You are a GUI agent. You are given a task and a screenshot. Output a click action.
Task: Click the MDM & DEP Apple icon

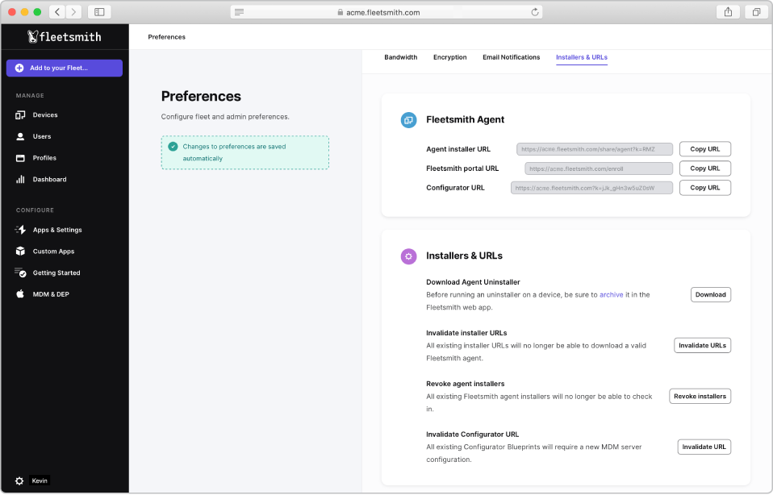point(20,294)
